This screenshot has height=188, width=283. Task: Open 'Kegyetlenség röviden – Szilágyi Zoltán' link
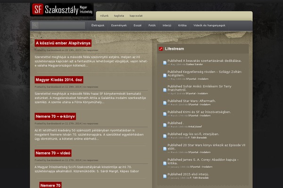tap(205, 74)
